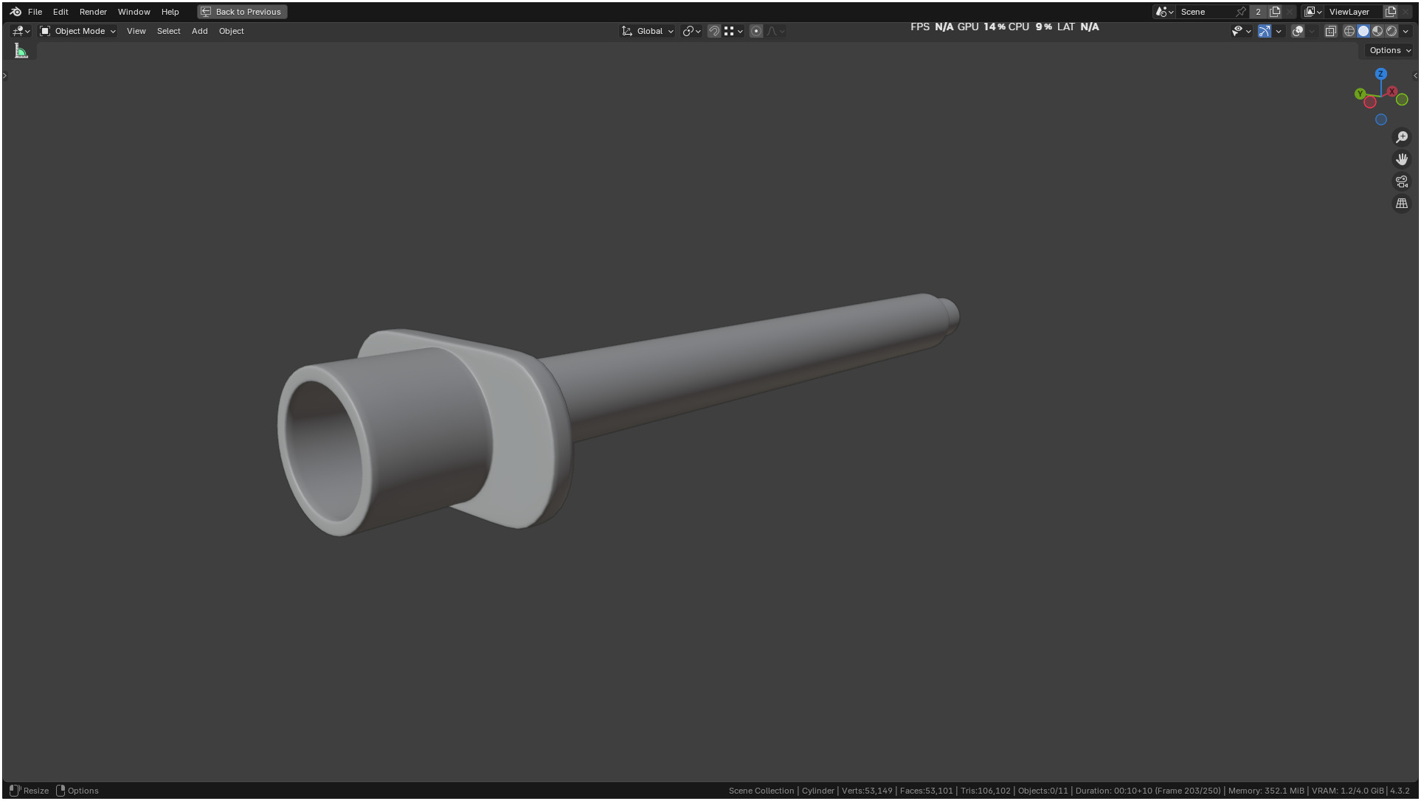This screenshot has width=1421, height=801.
Task: Click the zoom view magnifier icon
Action: [1402, 137]
